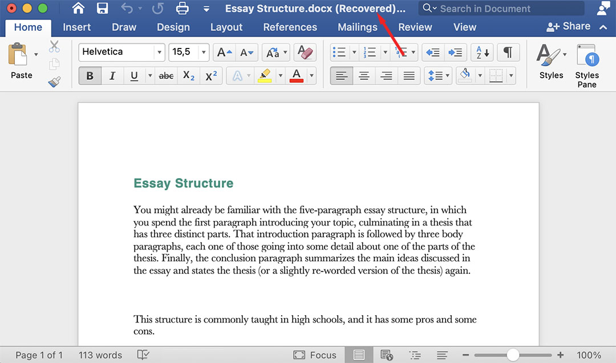Open the Review tab
This screenshot has height=363, width=616.
click(x=415, y=27)
